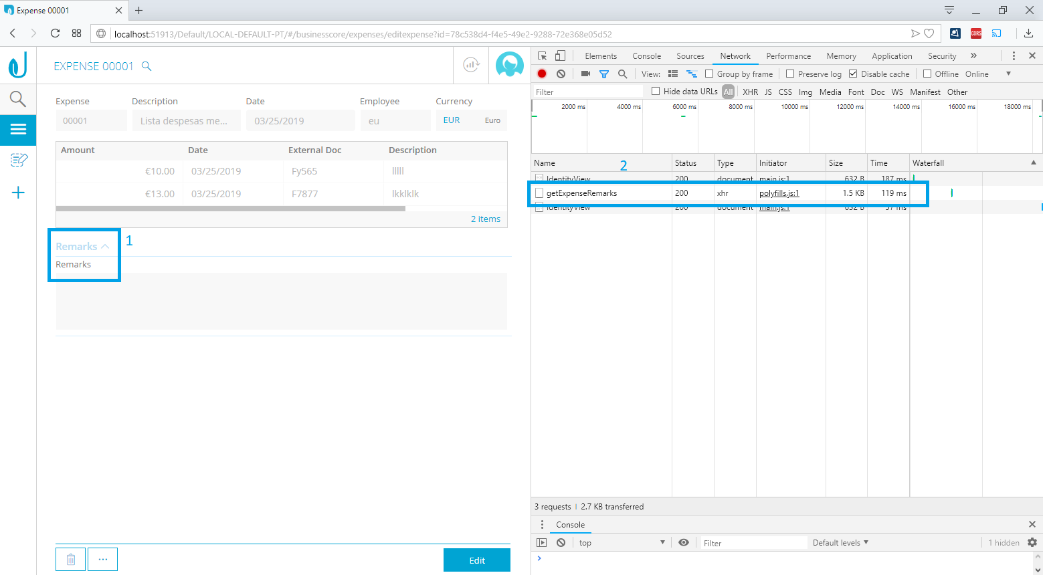Open the Security tab
1043x575 pixels.
[942, 56]
